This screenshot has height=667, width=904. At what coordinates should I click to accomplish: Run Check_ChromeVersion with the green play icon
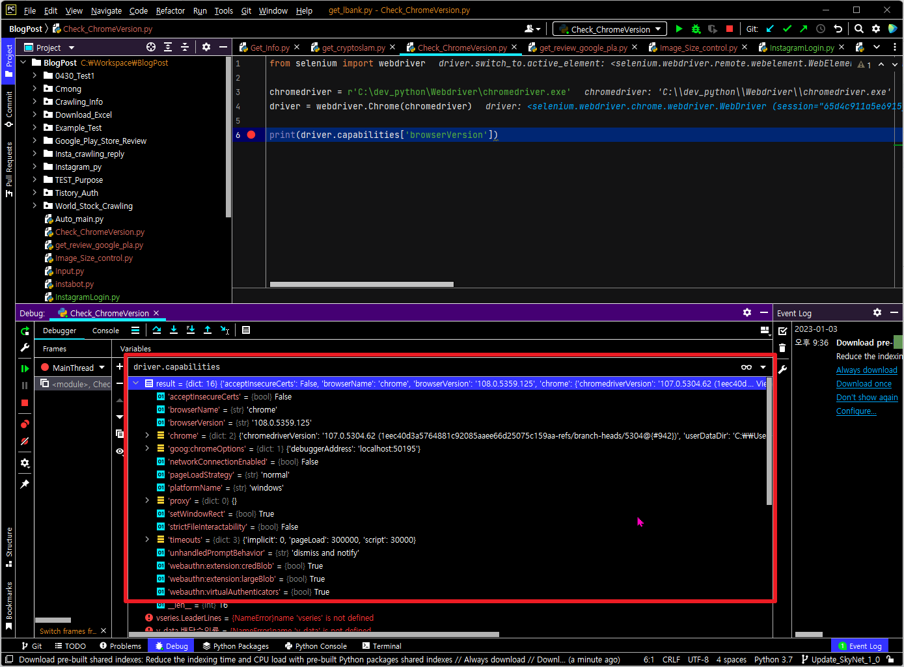[679, 29]
